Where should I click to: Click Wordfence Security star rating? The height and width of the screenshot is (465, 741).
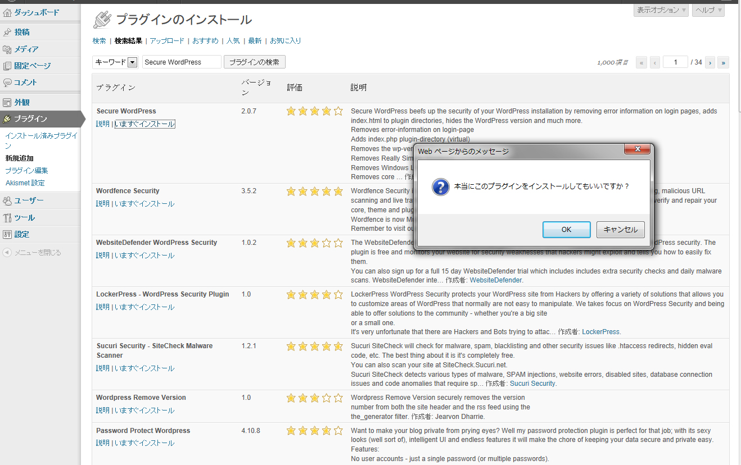pos(315,191)
